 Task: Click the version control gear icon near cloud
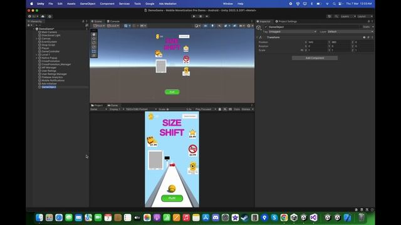point(50,16)
